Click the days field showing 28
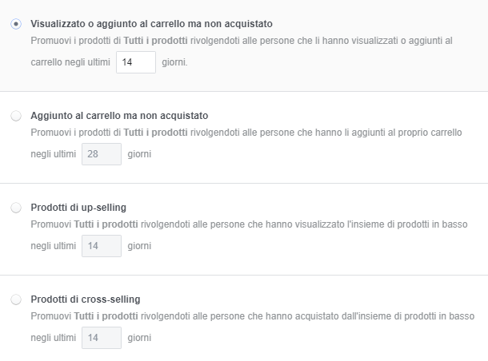Screen dimensions: 488x361 coord(102,154)
